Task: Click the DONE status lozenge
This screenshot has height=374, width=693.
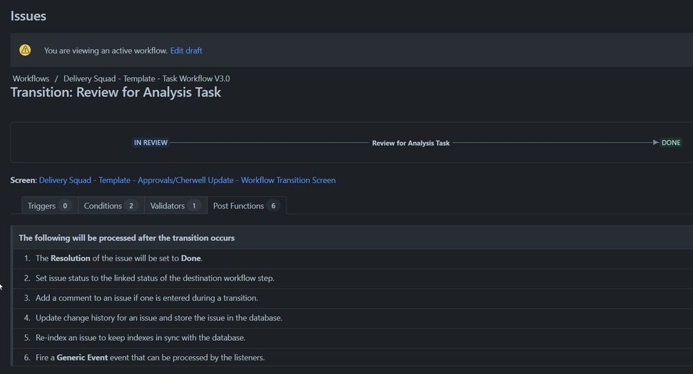Action: pyautogui.click(x=671, y=143)
